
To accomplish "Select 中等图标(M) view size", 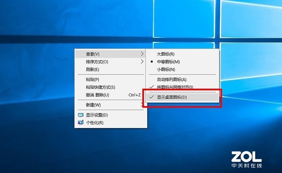I will pyautogui.click(x=182, y=62).
